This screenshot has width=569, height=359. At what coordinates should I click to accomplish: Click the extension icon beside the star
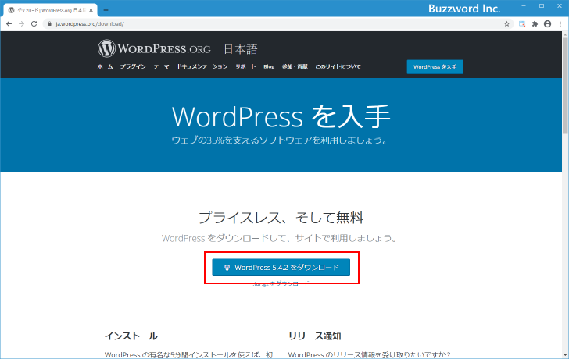(x=522, y=24)
